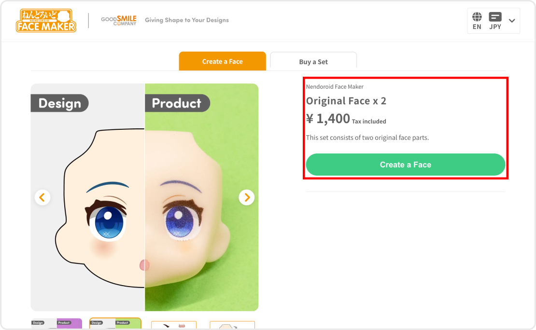Expand the language and currency chevron

tap(512, 21)
